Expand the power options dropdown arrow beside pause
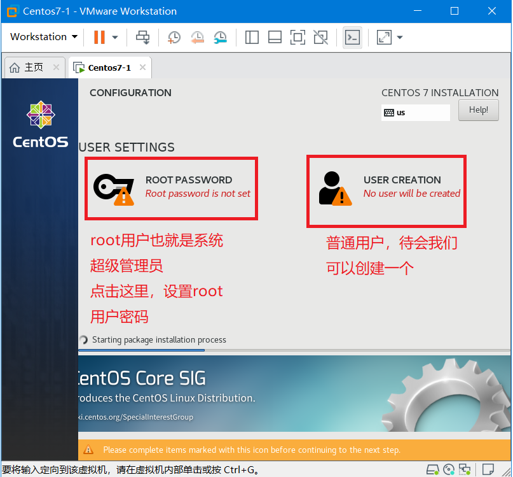The height and width of the screenshot is (477, 513). pyautogui.click(x=115, y=38)
